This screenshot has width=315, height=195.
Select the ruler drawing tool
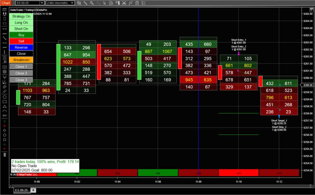point(5,10)
